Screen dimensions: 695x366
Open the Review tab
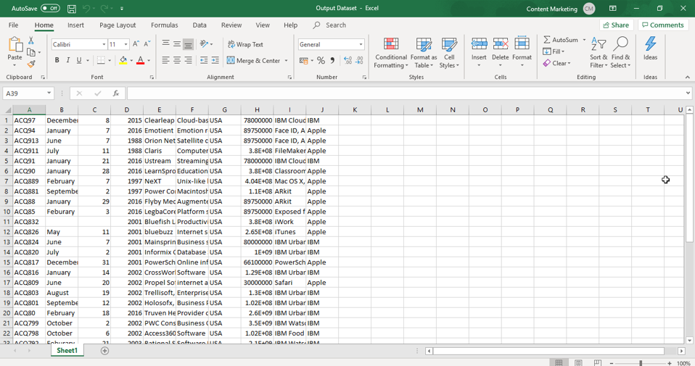pyautogui.click(x=231, y=25)
